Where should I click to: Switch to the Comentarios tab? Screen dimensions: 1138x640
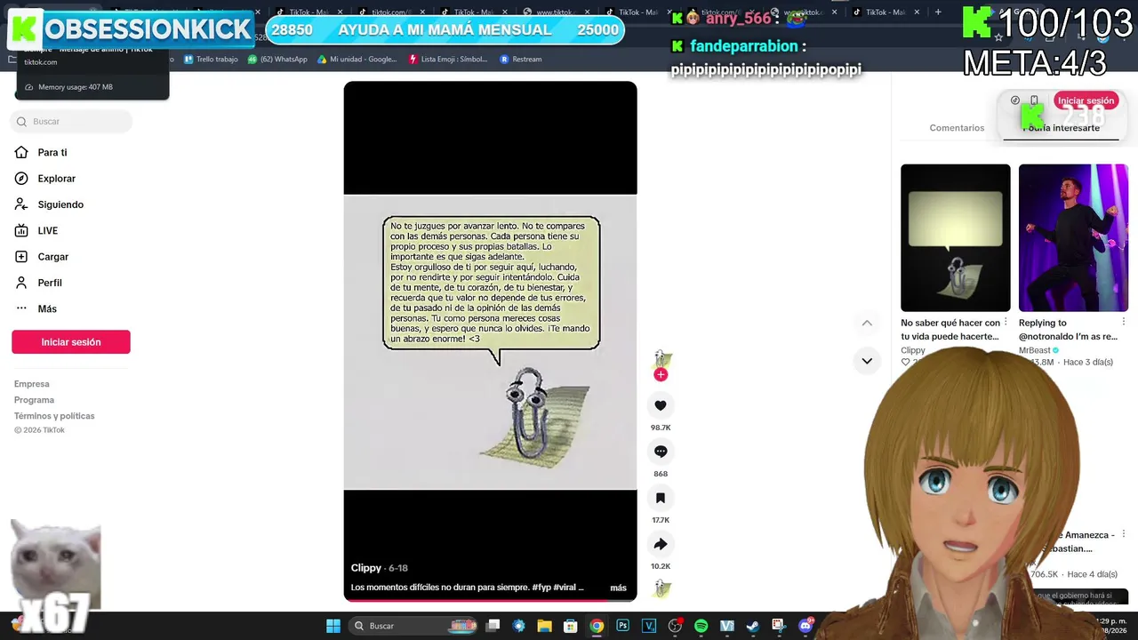point(957,128)
